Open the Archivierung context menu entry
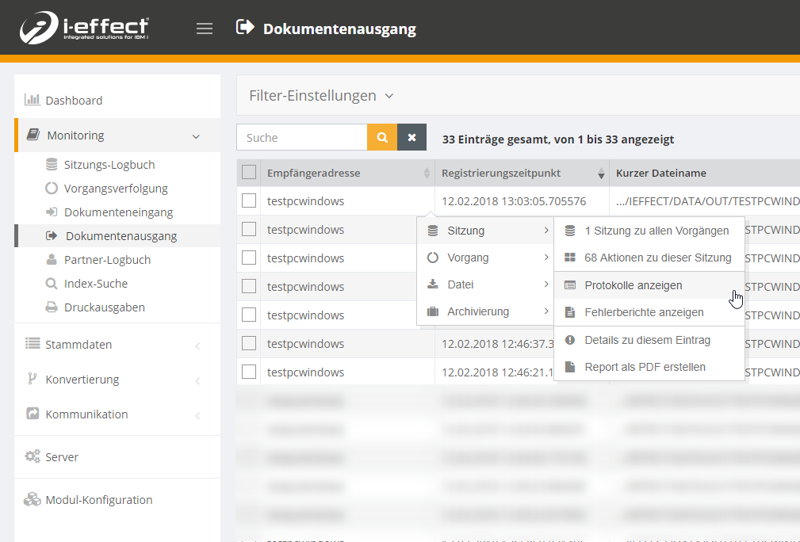The image size is (800, 542). click(x=477, y=311)
